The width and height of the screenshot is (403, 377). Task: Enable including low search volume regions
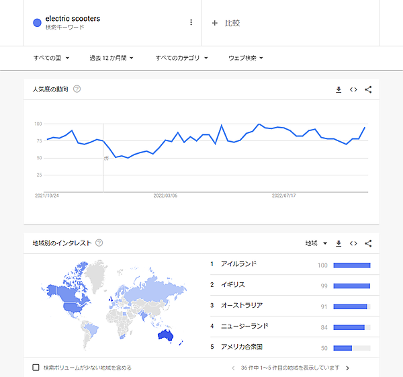coord(36,368)
